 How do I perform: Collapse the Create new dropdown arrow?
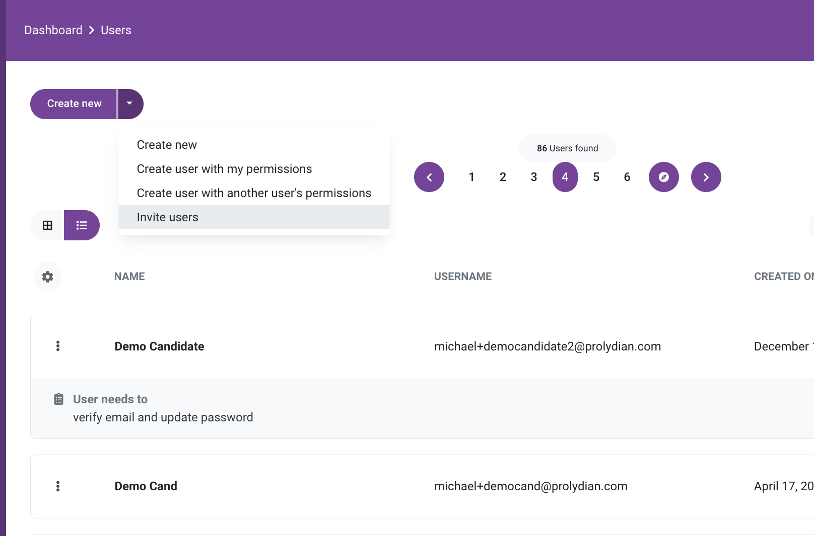coord(130,104)
